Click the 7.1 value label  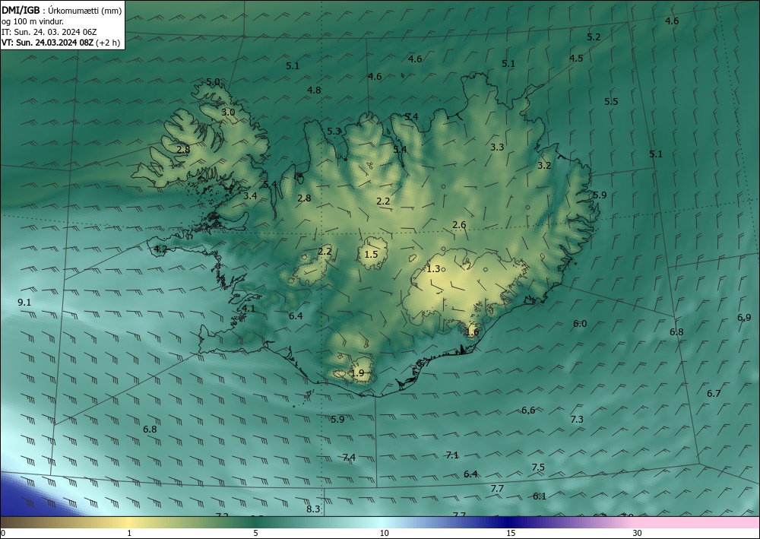pos(452,455)
